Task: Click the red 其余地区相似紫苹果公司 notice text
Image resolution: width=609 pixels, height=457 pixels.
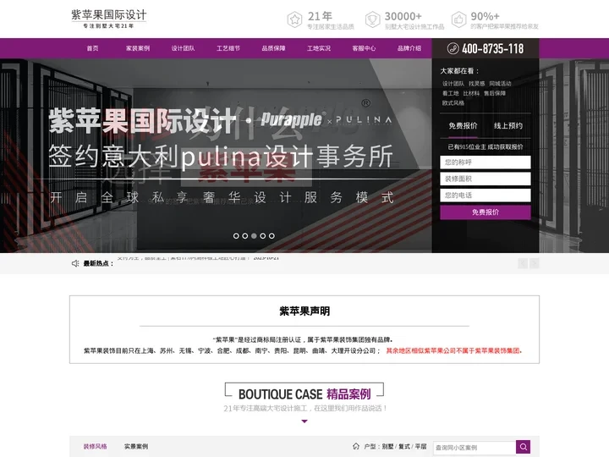Action: (453, 350)
